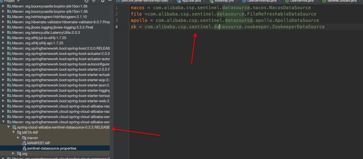Click FileRefreshableDataSource in editor
Image resolution: width=363 pixels, height=159 pixels.
(x=282, y=14)
